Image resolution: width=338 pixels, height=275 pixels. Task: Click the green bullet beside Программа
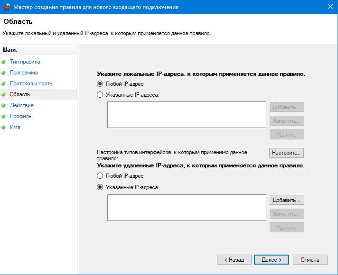[x=4, y=73]
